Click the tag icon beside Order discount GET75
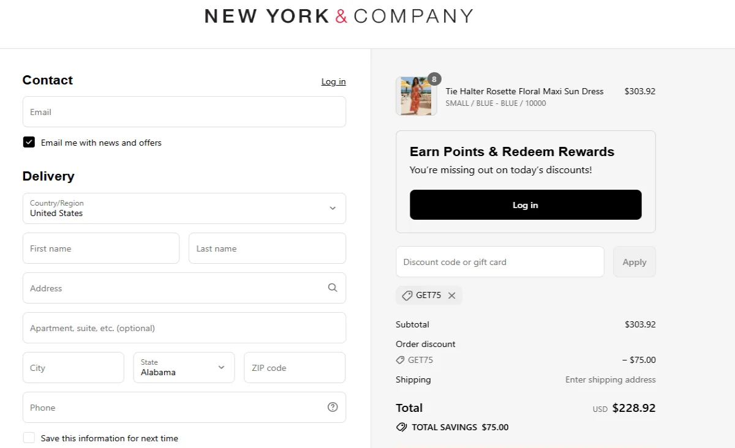 tap(401, 360)
